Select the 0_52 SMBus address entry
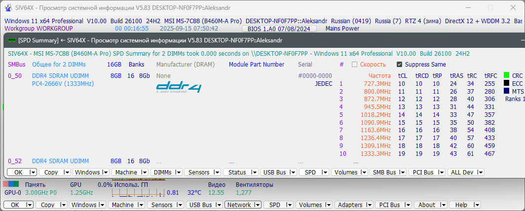Screen dimensions: 525x211 (15, 161)
